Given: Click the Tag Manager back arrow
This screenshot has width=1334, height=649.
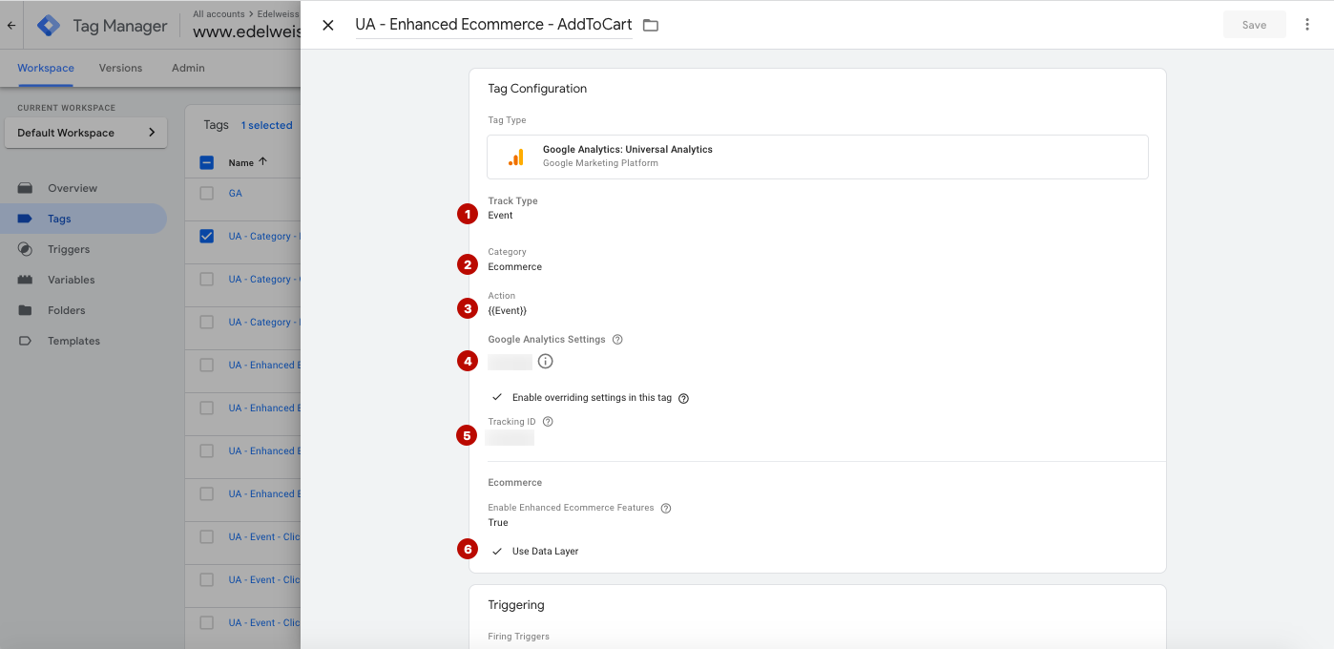Looking at the screenshot, I should pos(11,26).
